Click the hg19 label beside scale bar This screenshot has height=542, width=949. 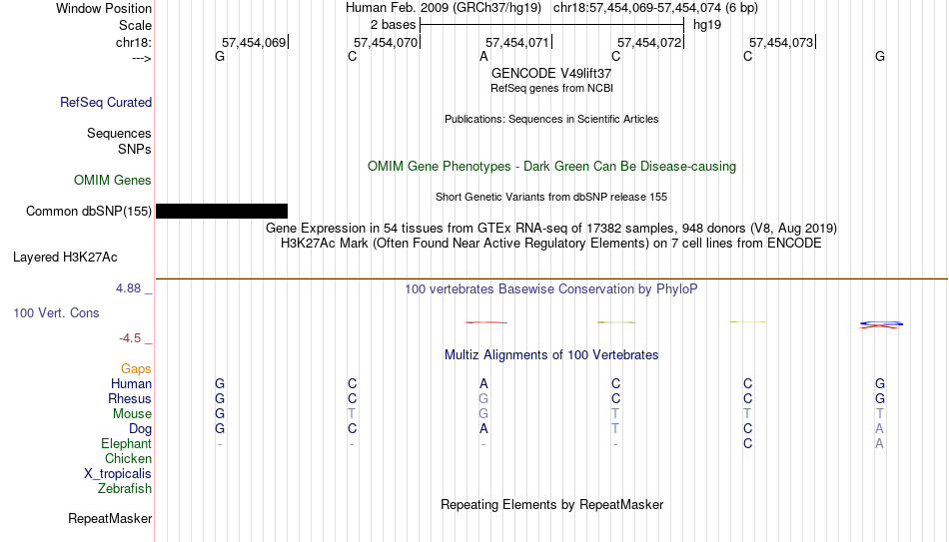click(x=707, y=25)
